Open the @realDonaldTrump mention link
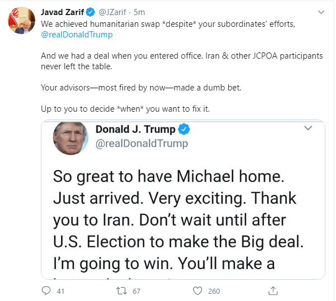This screenshot has height=301, width=336. [x=77, y=35]
